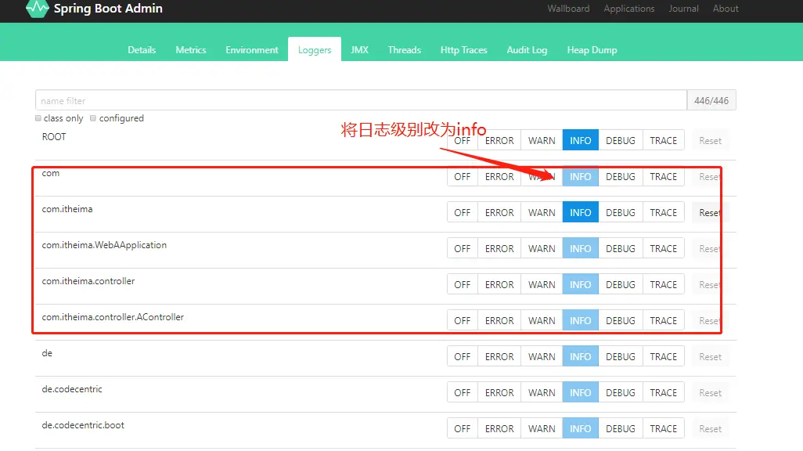
Task: Set ROOT logger to DEBUG
Action: click(620, 140)
